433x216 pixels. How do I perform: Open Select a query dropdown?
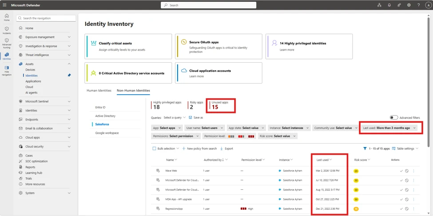point(175,118)
